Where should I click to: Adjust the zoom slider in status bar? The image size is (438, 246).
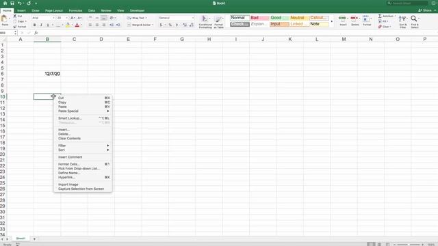pos(409,245)
